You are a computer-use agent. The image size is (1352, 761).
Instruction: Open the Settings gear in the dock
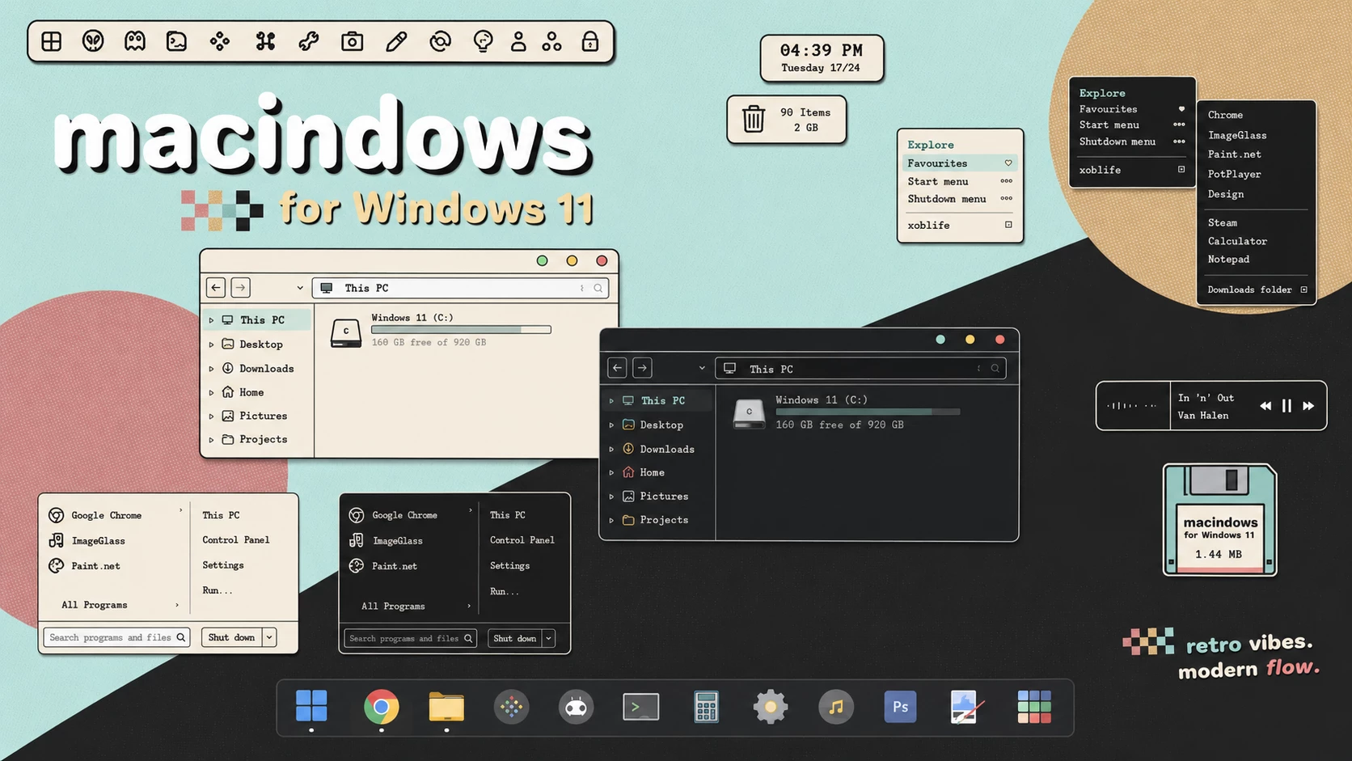pos(771,707)
